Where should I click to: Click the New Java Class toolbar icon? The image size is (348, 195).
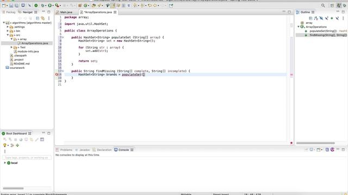tap(85, 5)
